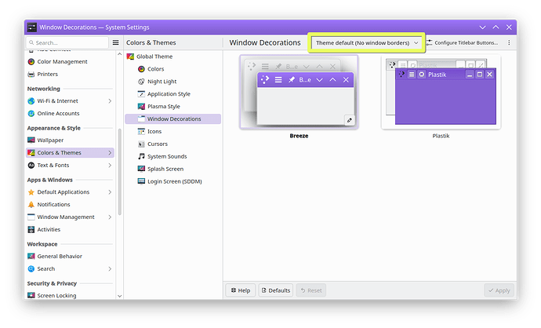The image size is (541, 328).
Task: Click the "Plasma Style" label
Action: pos(164,107)
